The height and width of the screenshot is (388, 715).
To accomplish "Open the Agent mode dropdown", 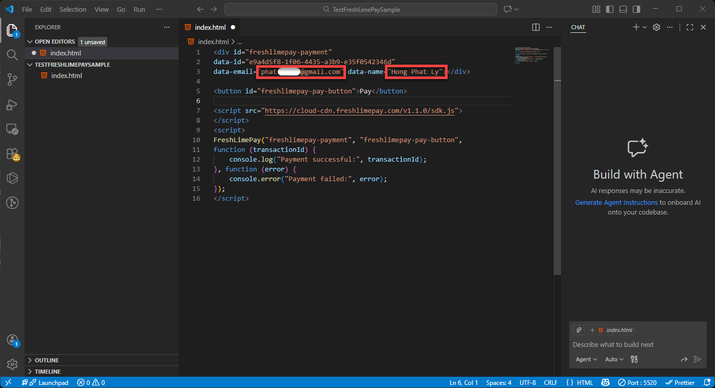I will pos(586,359).
